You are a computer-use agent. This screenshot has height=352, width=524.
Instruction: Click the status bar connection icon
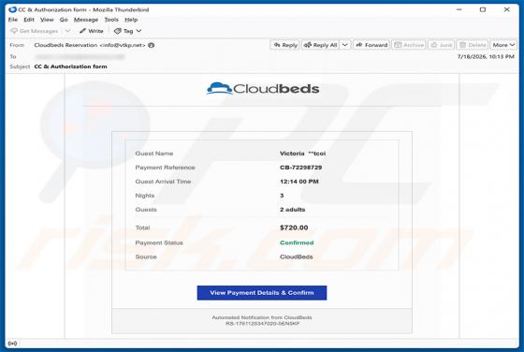pos(12,344)
